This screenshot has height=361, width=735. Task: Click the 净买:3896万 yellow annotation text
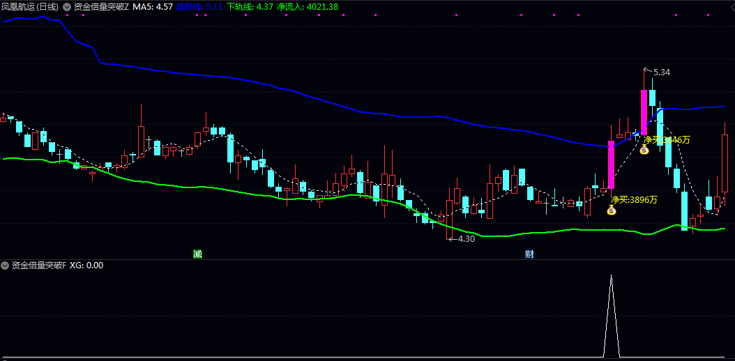(634, 199)
